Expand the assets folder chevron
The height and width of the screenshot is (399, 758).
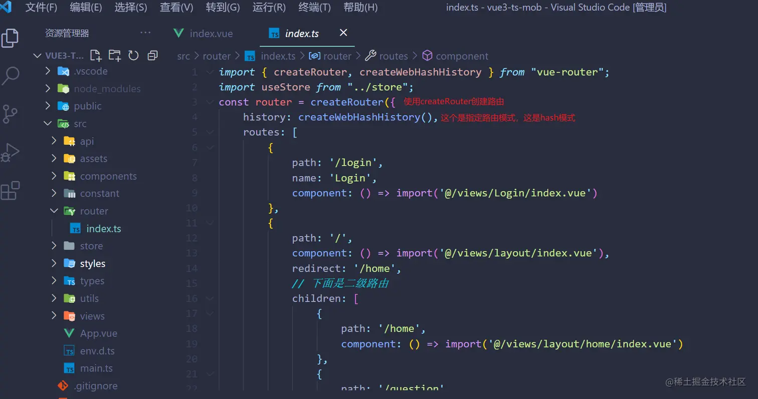tap(54, 159)
